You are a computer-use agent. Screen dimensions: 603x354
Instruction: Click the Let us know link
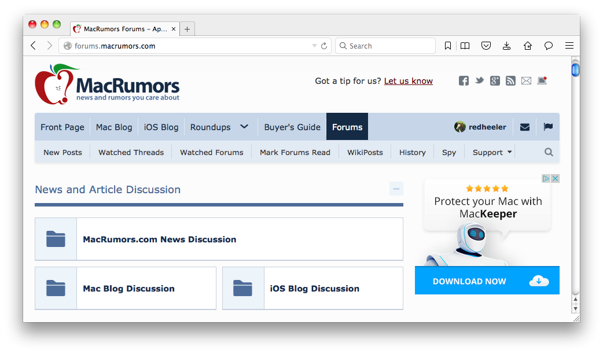pyautogui.click(x=409, y=81)
